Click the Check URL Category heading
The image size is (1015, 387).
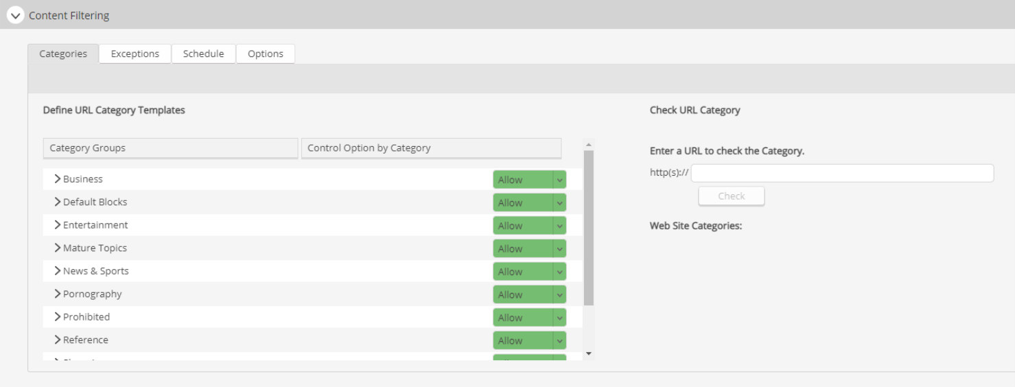pyautogui.click(x=695, y=110)
